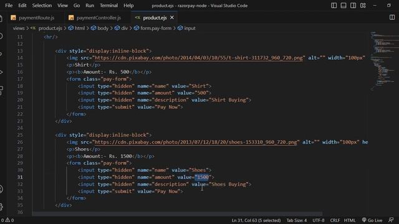Viewport: 399px width, 224px height.
Task: Click Ln 31, Col 63 cursor position
Action: 256,220
